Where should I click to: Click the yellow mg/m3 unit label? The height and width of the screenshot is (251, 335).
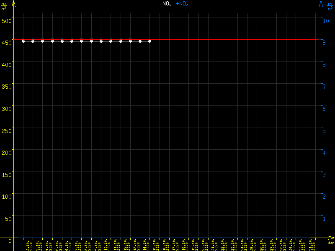(4, 6)
